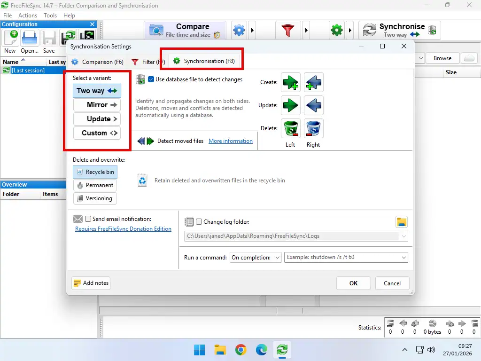Select the Mirror sync variant
Viewport: 481px width, 361px height.
pyautogui.click(x=97, y=104)
